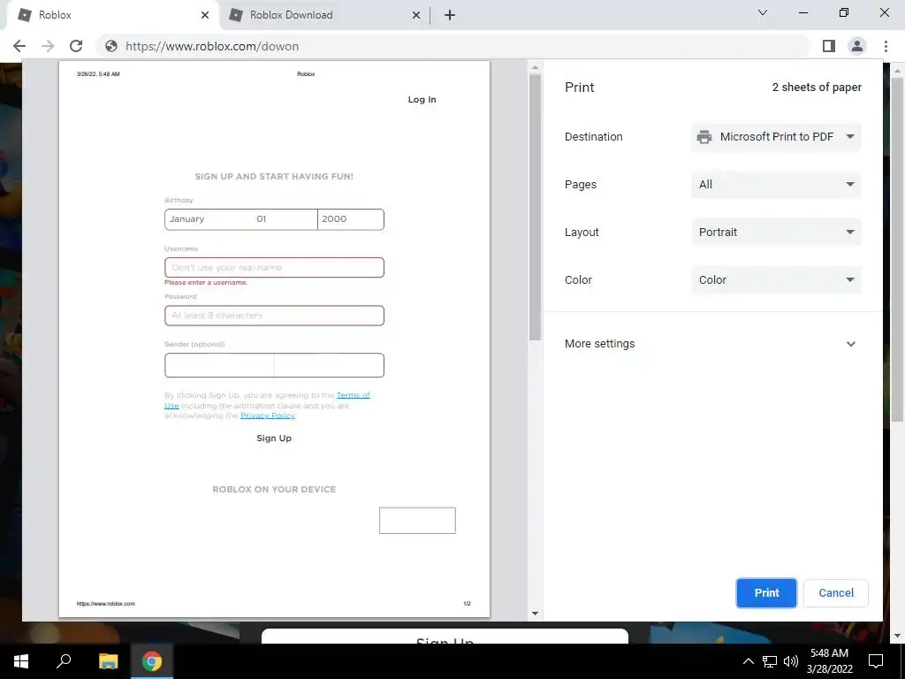The image size is (905, 679).
Task: Open Windows taskbar search icon
Action: [64, 661]
